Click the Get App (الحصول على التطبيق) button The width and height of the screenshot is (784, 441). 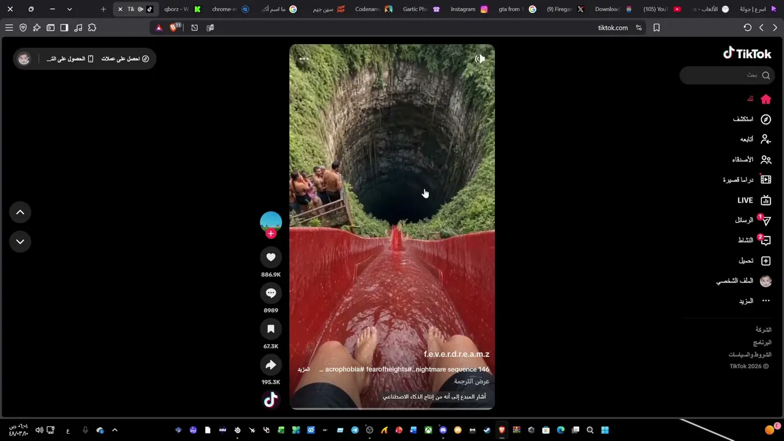70,59
